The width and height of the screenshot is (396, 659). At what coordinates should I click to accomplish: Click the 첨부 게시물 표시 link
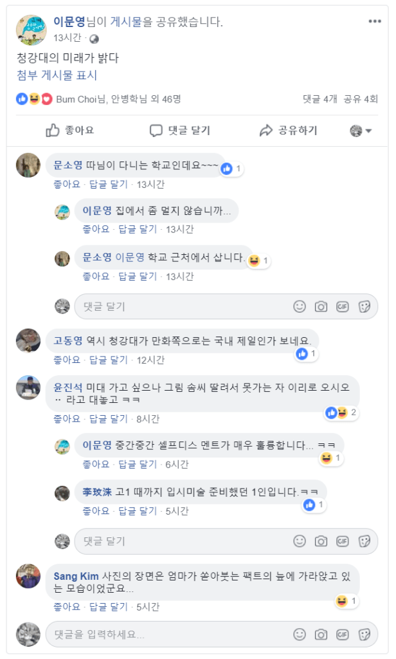57,75
